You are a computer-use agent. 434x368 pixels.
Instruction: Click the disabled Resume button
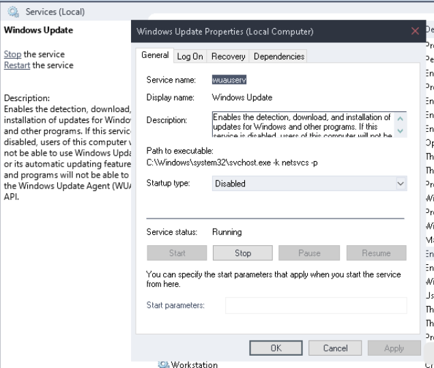coord(377,253)
